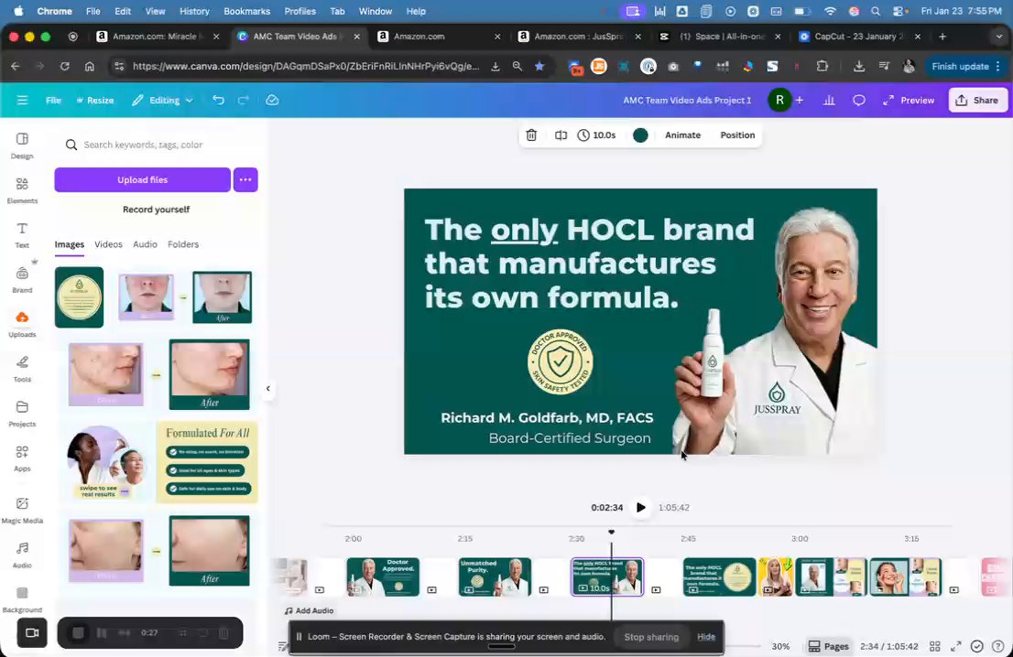Switch to the Videos uploads tab
The width and height of the screenshot is (1013, 657).
pos(108,244)
